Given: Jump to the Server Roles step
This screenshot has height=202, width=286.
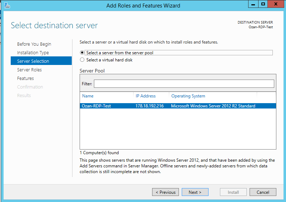Looking at the screenshot, I should (29, 70).
